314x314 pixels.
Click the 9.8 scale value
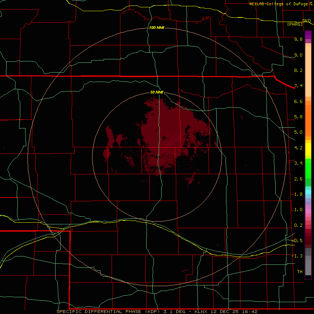click(298, 39)
